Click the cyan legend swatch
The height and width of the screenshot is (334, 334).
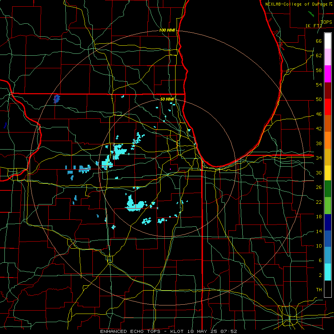328,272
